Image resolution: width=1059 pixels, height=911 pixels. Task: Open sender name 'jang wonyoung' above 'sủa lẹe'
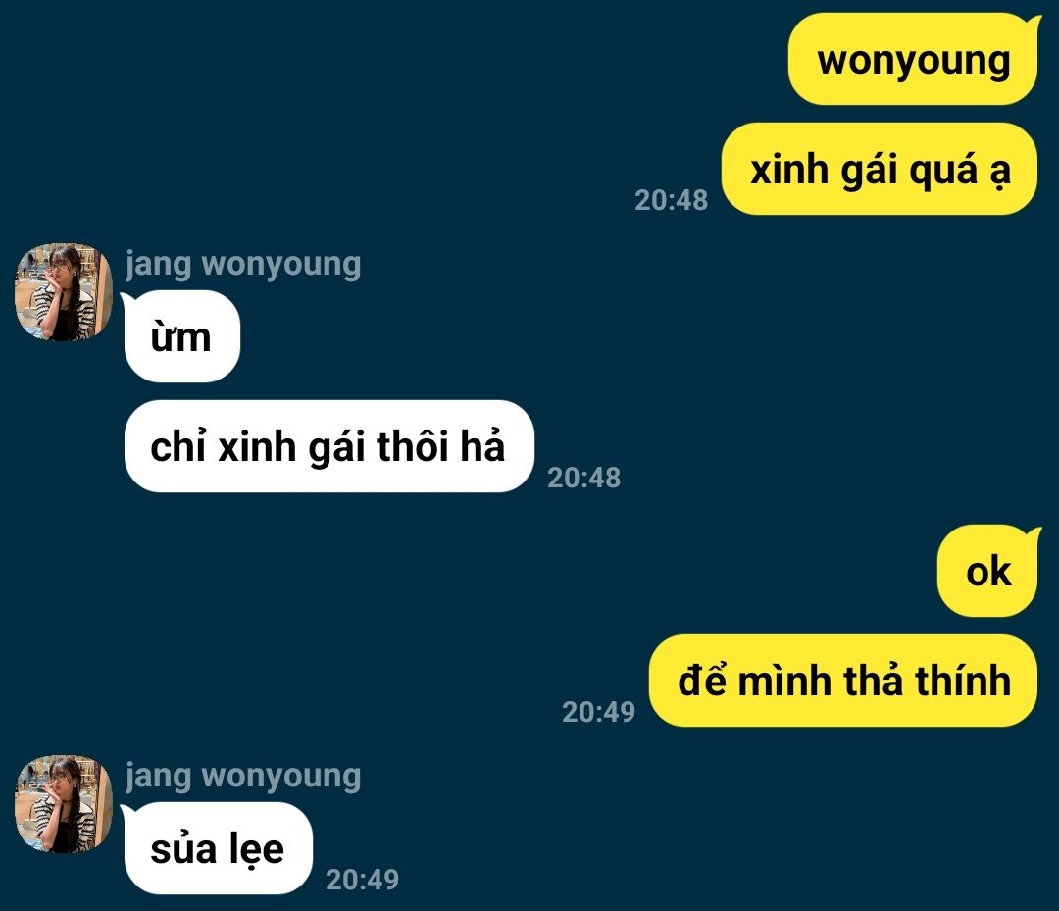point(243,776)
